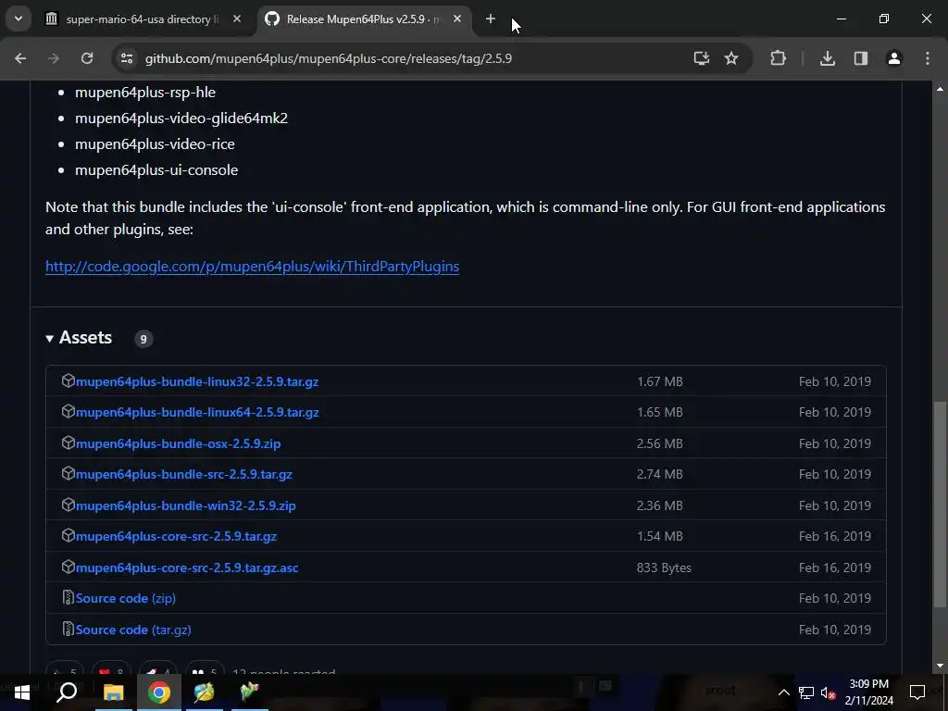This screenshot has height=711, width=948.
Task: Download mupen64plus-core-src-2.5.9.tar.gz.asc signature
Action: pyautogui.click(x=187, y=568)
